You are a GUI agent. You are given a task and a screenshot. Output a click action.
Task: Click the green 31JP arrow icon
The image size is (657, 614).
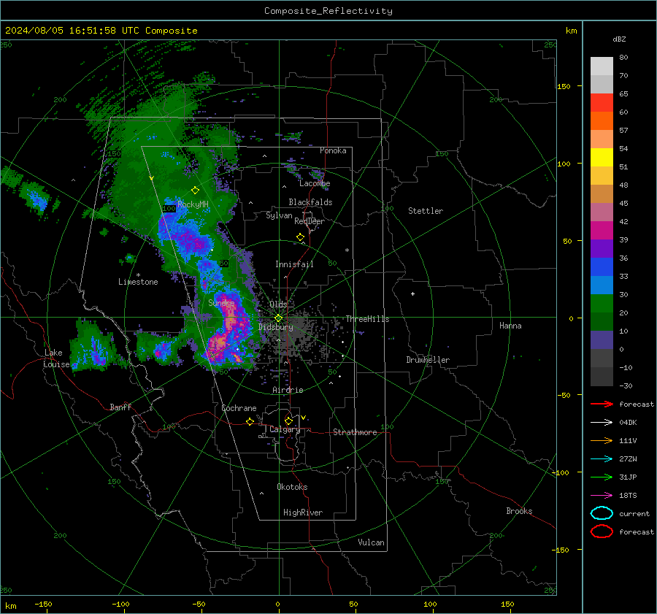[602, 477]
